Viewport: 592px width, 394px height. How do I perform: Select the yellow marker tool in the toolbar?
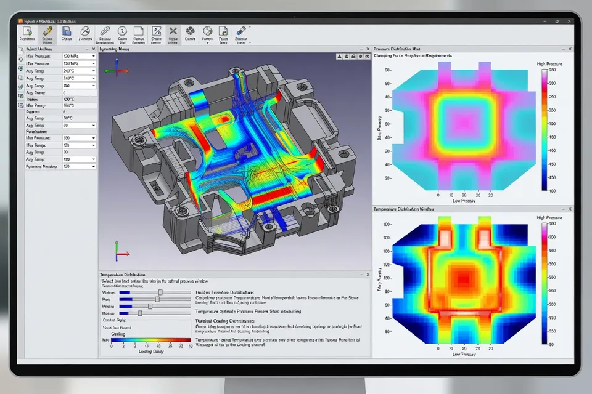click(x=47, y=31)
